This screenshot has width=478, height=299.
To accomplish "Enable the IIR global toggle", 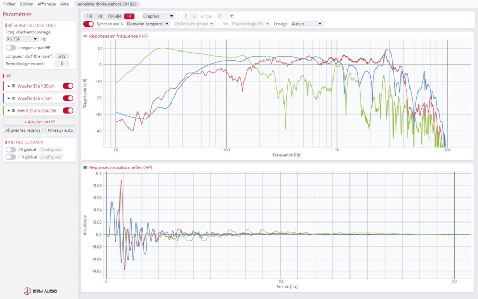I will click(x=11, y=150).
